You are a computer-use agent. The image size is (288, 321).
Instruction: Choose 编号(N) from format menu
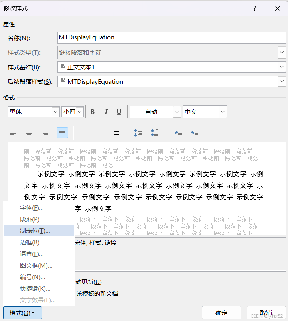(39, 277)
